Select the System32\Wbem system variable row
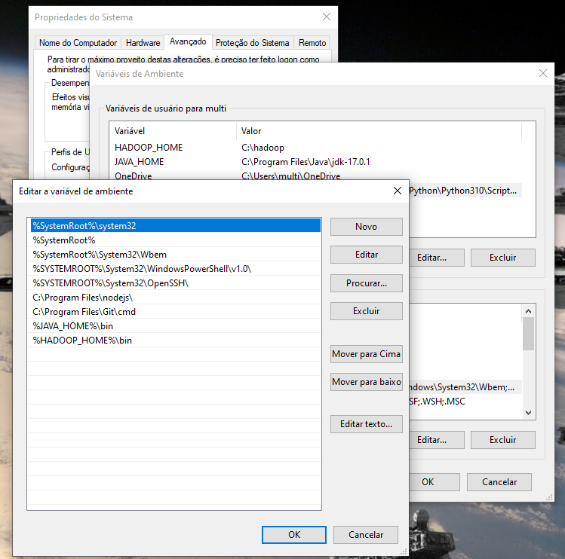Screen dimensions: 565x559 coord(465,387)
